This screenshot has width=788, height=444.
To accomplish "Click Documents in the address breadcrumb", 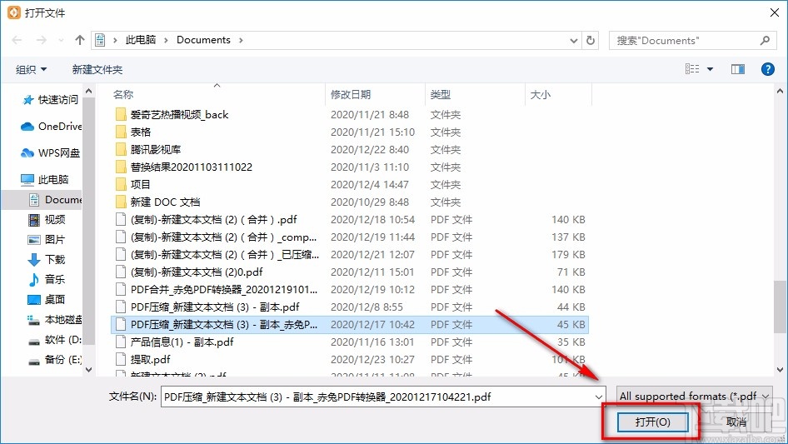I will (203, 40).
